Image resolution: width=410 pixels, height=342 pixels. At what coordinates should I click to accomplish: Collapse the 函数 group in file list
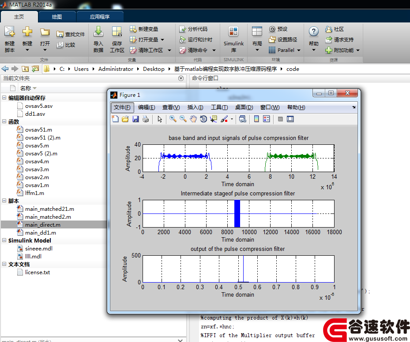4,121
